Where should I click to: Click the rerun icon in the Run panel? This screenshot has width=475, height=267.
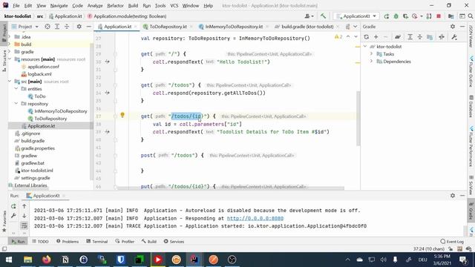coord(13,206)
